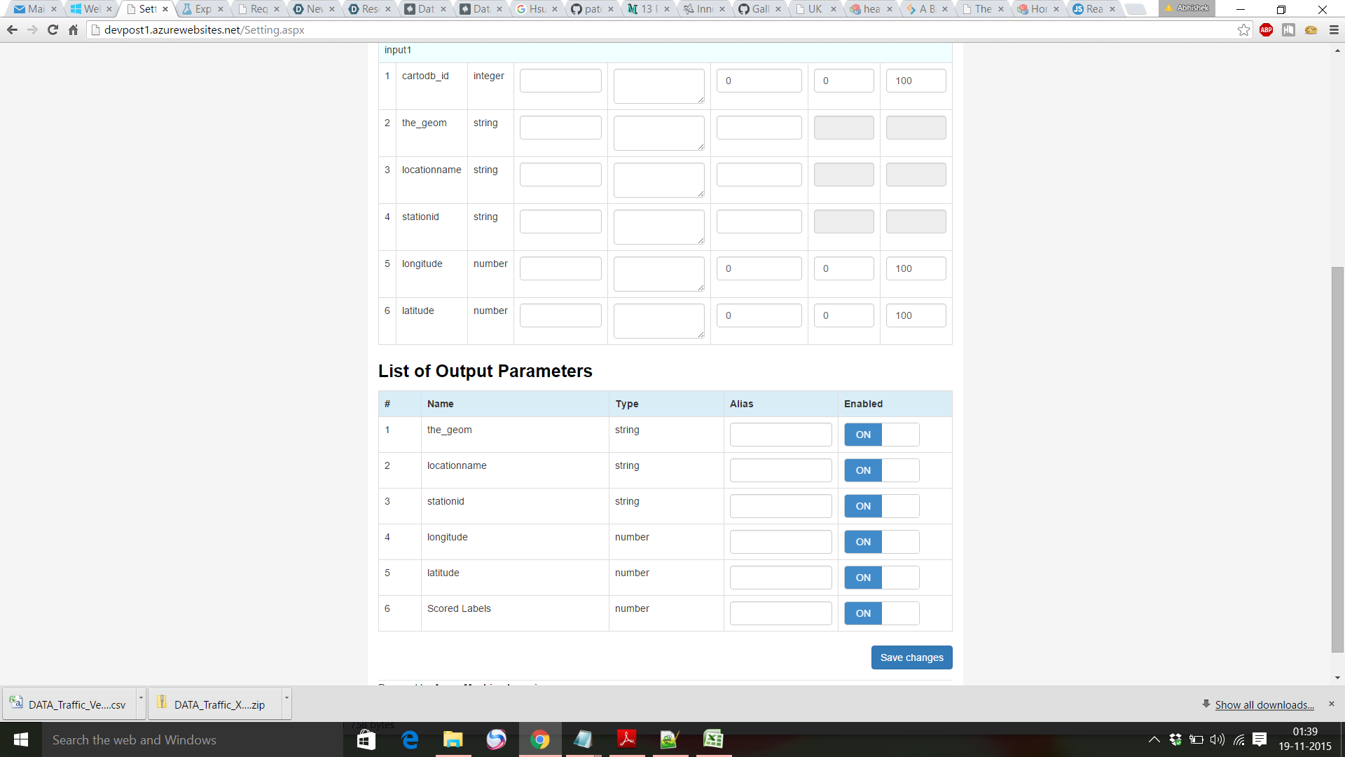Open Adobe Reader from the taskbar
The image size is (1345, 757).
click(x=626, y=739)
